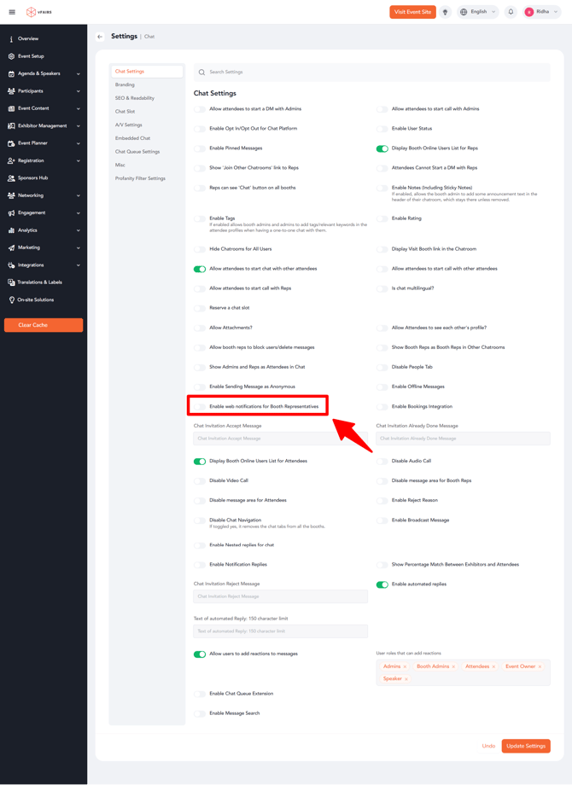This screenshot has width=572, height=785.
Task: Switch to Branding settings tab
Action: 125,85
